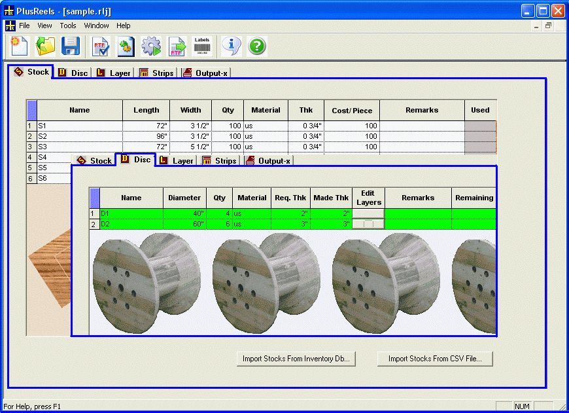Open the main window's Output-x tab

[x=205, y=73]
